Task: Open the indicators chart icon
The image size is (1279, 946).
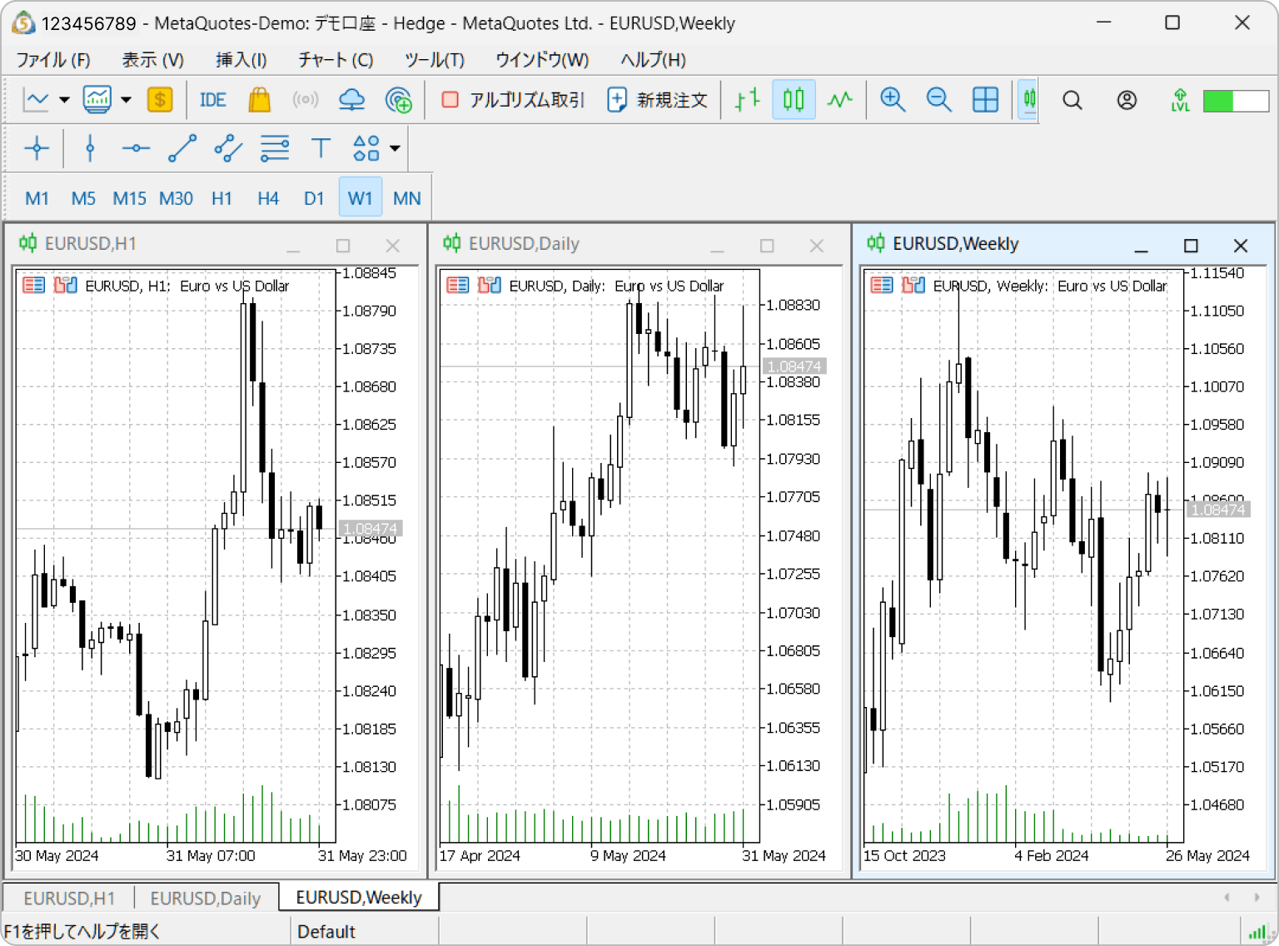Action: coord(97,100)
